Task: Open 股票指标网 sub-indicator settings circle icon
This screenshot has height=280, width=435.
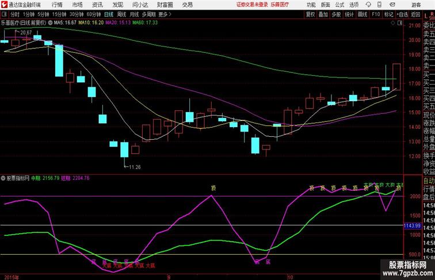Action: 3,178
